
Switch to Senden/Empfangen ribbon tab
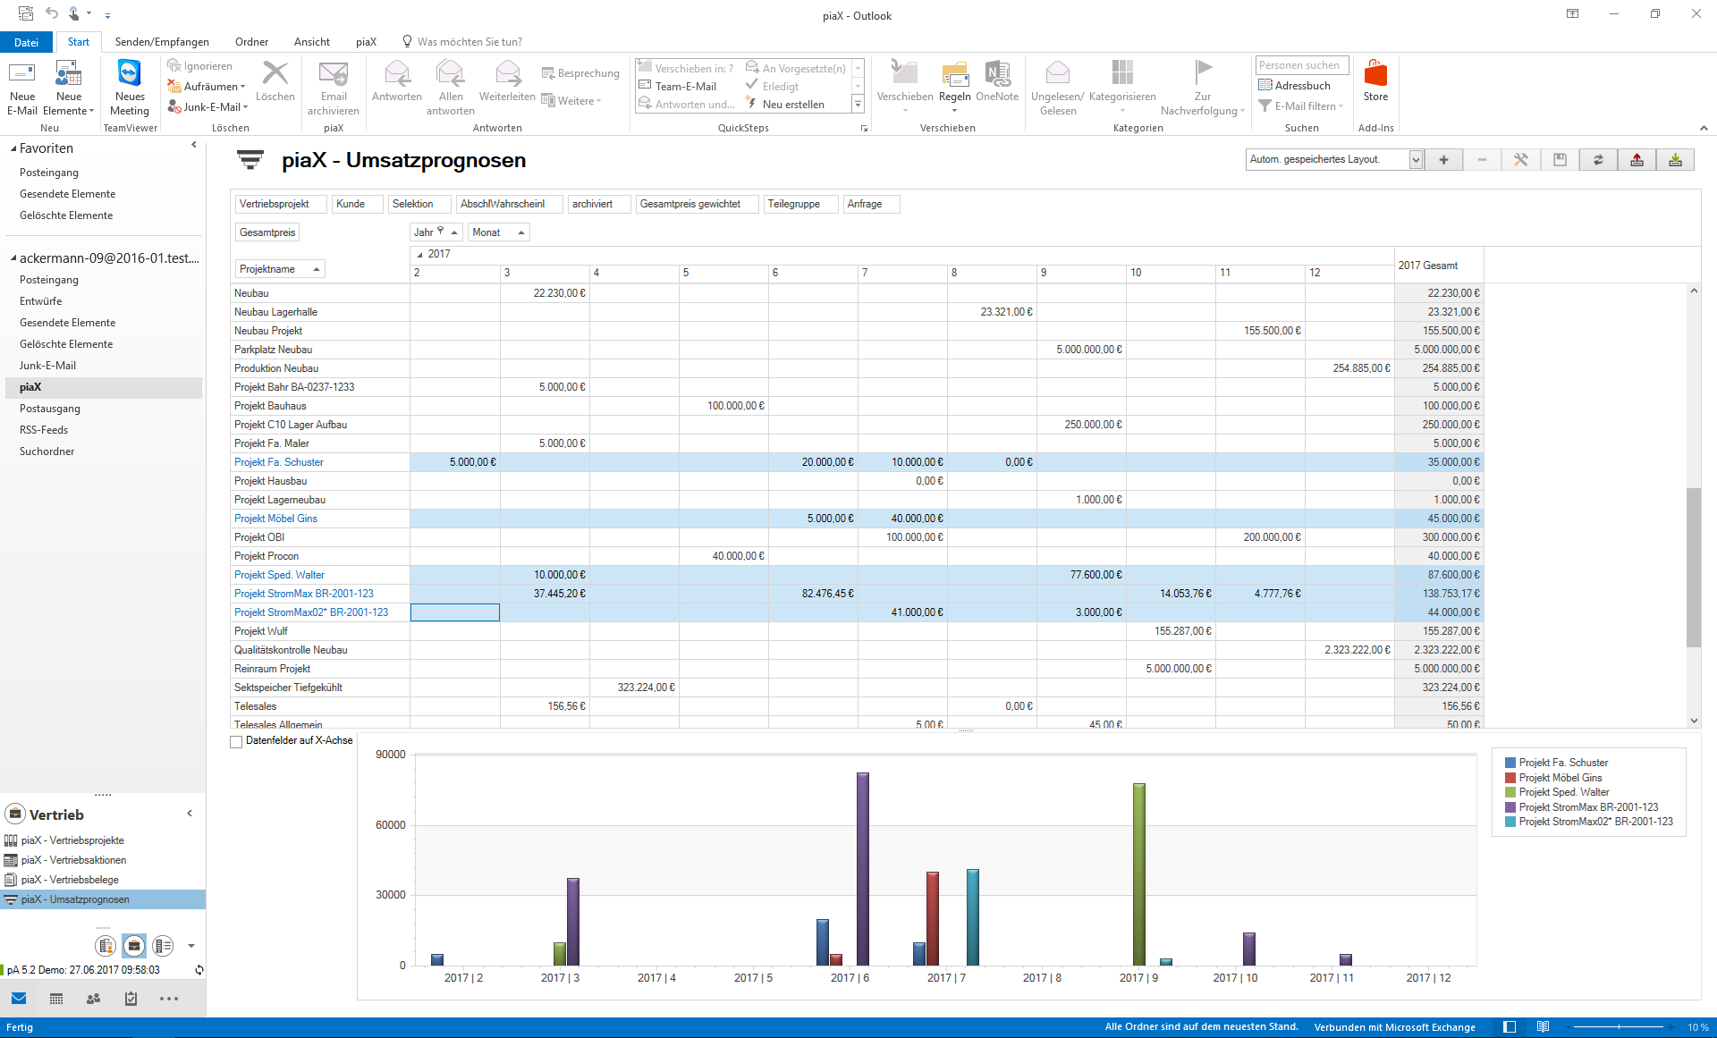[x=162, y=42]
